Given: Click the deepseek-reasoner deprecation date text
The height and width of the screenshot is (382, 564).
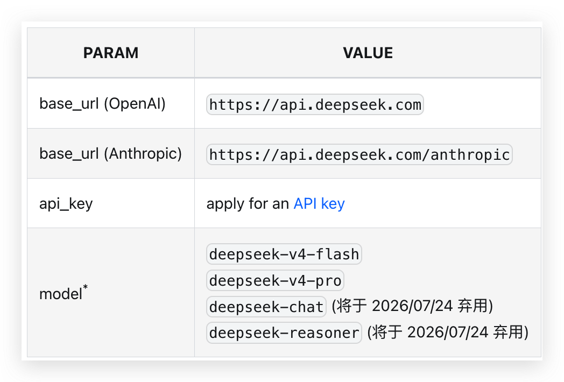Looking at the screenshot, I should [447, 333].
